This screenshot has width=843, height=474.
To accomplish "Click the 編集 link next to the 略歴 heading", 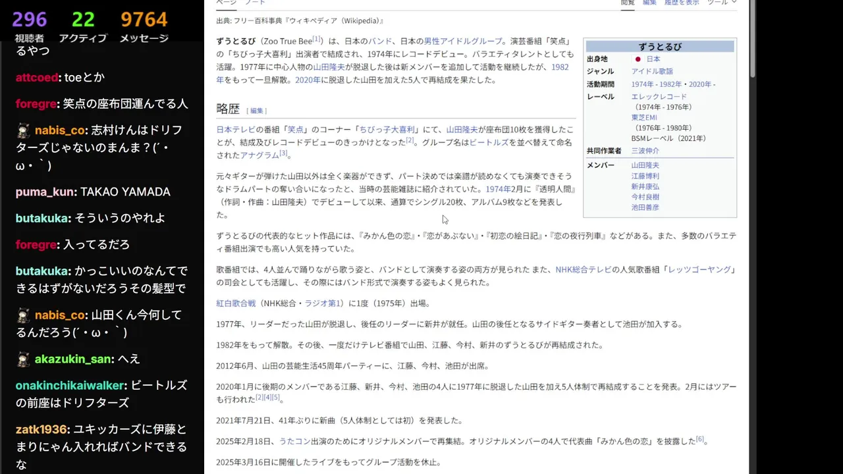I will tap(257, 111).
